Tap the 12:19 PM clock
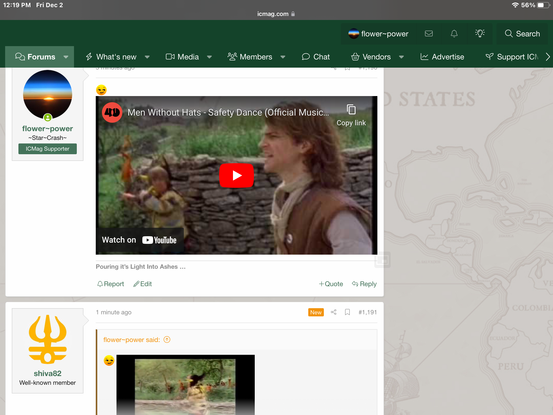Screen dimensions: 553x415 point(17,5)
